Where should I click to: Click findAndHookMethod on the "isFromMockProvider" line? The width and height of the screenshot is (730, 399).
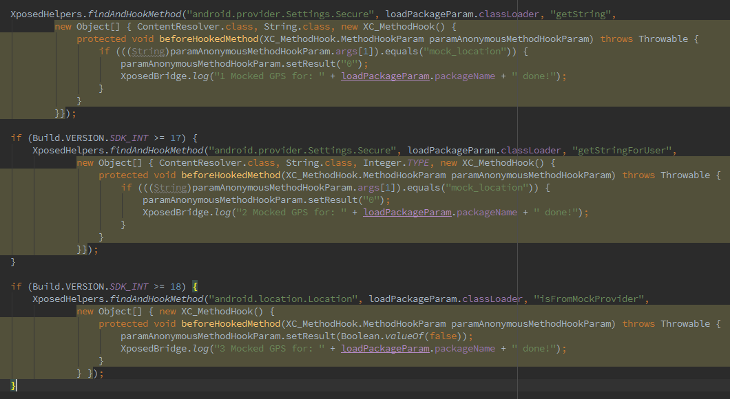(156, 299)
